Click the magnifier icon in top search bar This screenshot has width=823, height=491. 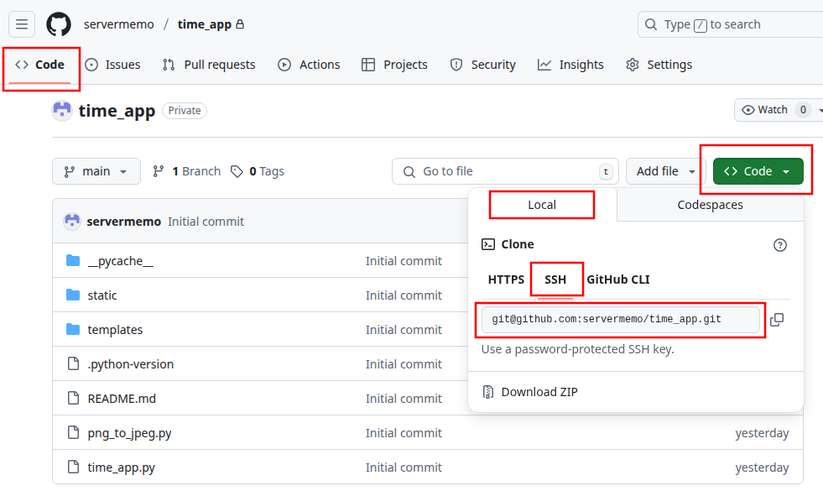[651, 24]
